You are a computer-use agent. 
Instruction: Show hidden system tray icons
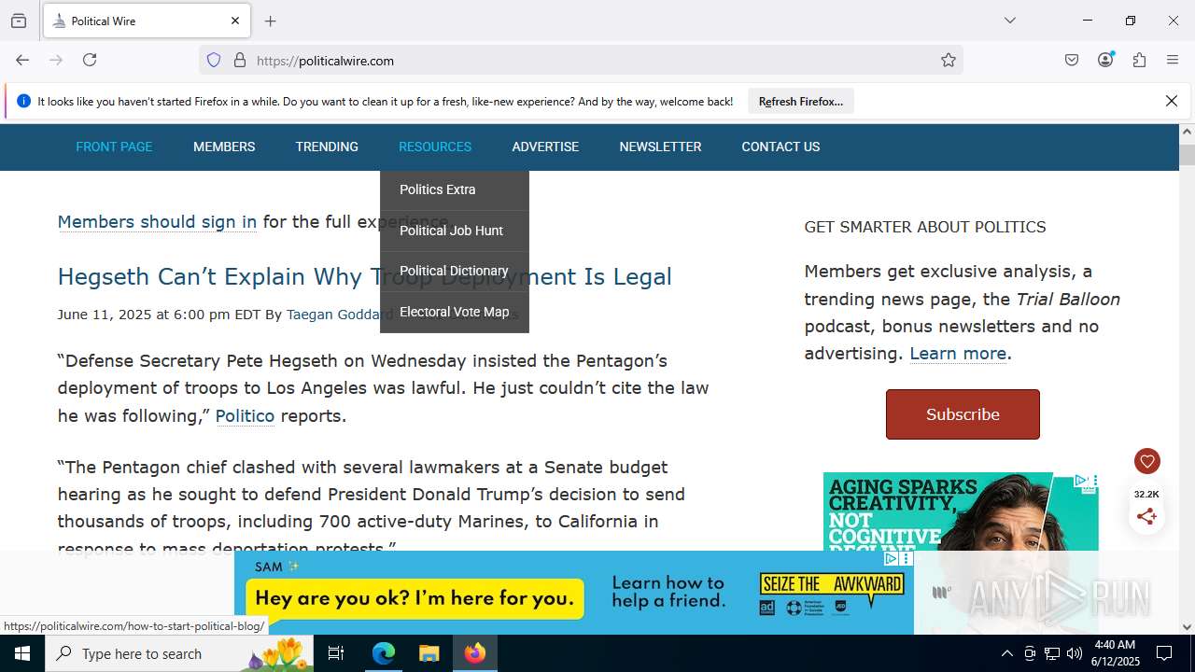(1006, 653)
